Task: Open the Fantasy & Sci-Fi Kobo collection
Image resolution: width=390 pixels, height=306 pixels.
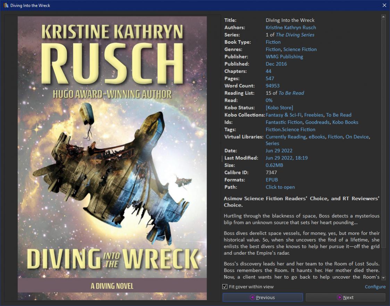Action: tap(283, 115)
